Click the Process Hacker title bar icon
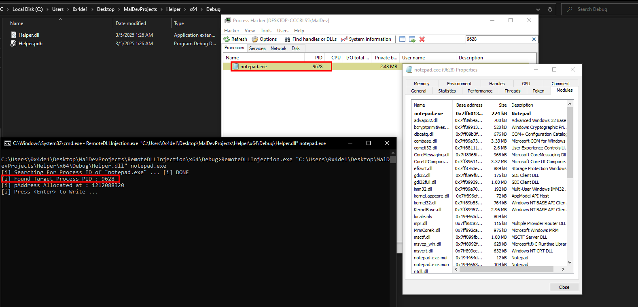This screenshot has width=638, height=307. tap(228, 20)
